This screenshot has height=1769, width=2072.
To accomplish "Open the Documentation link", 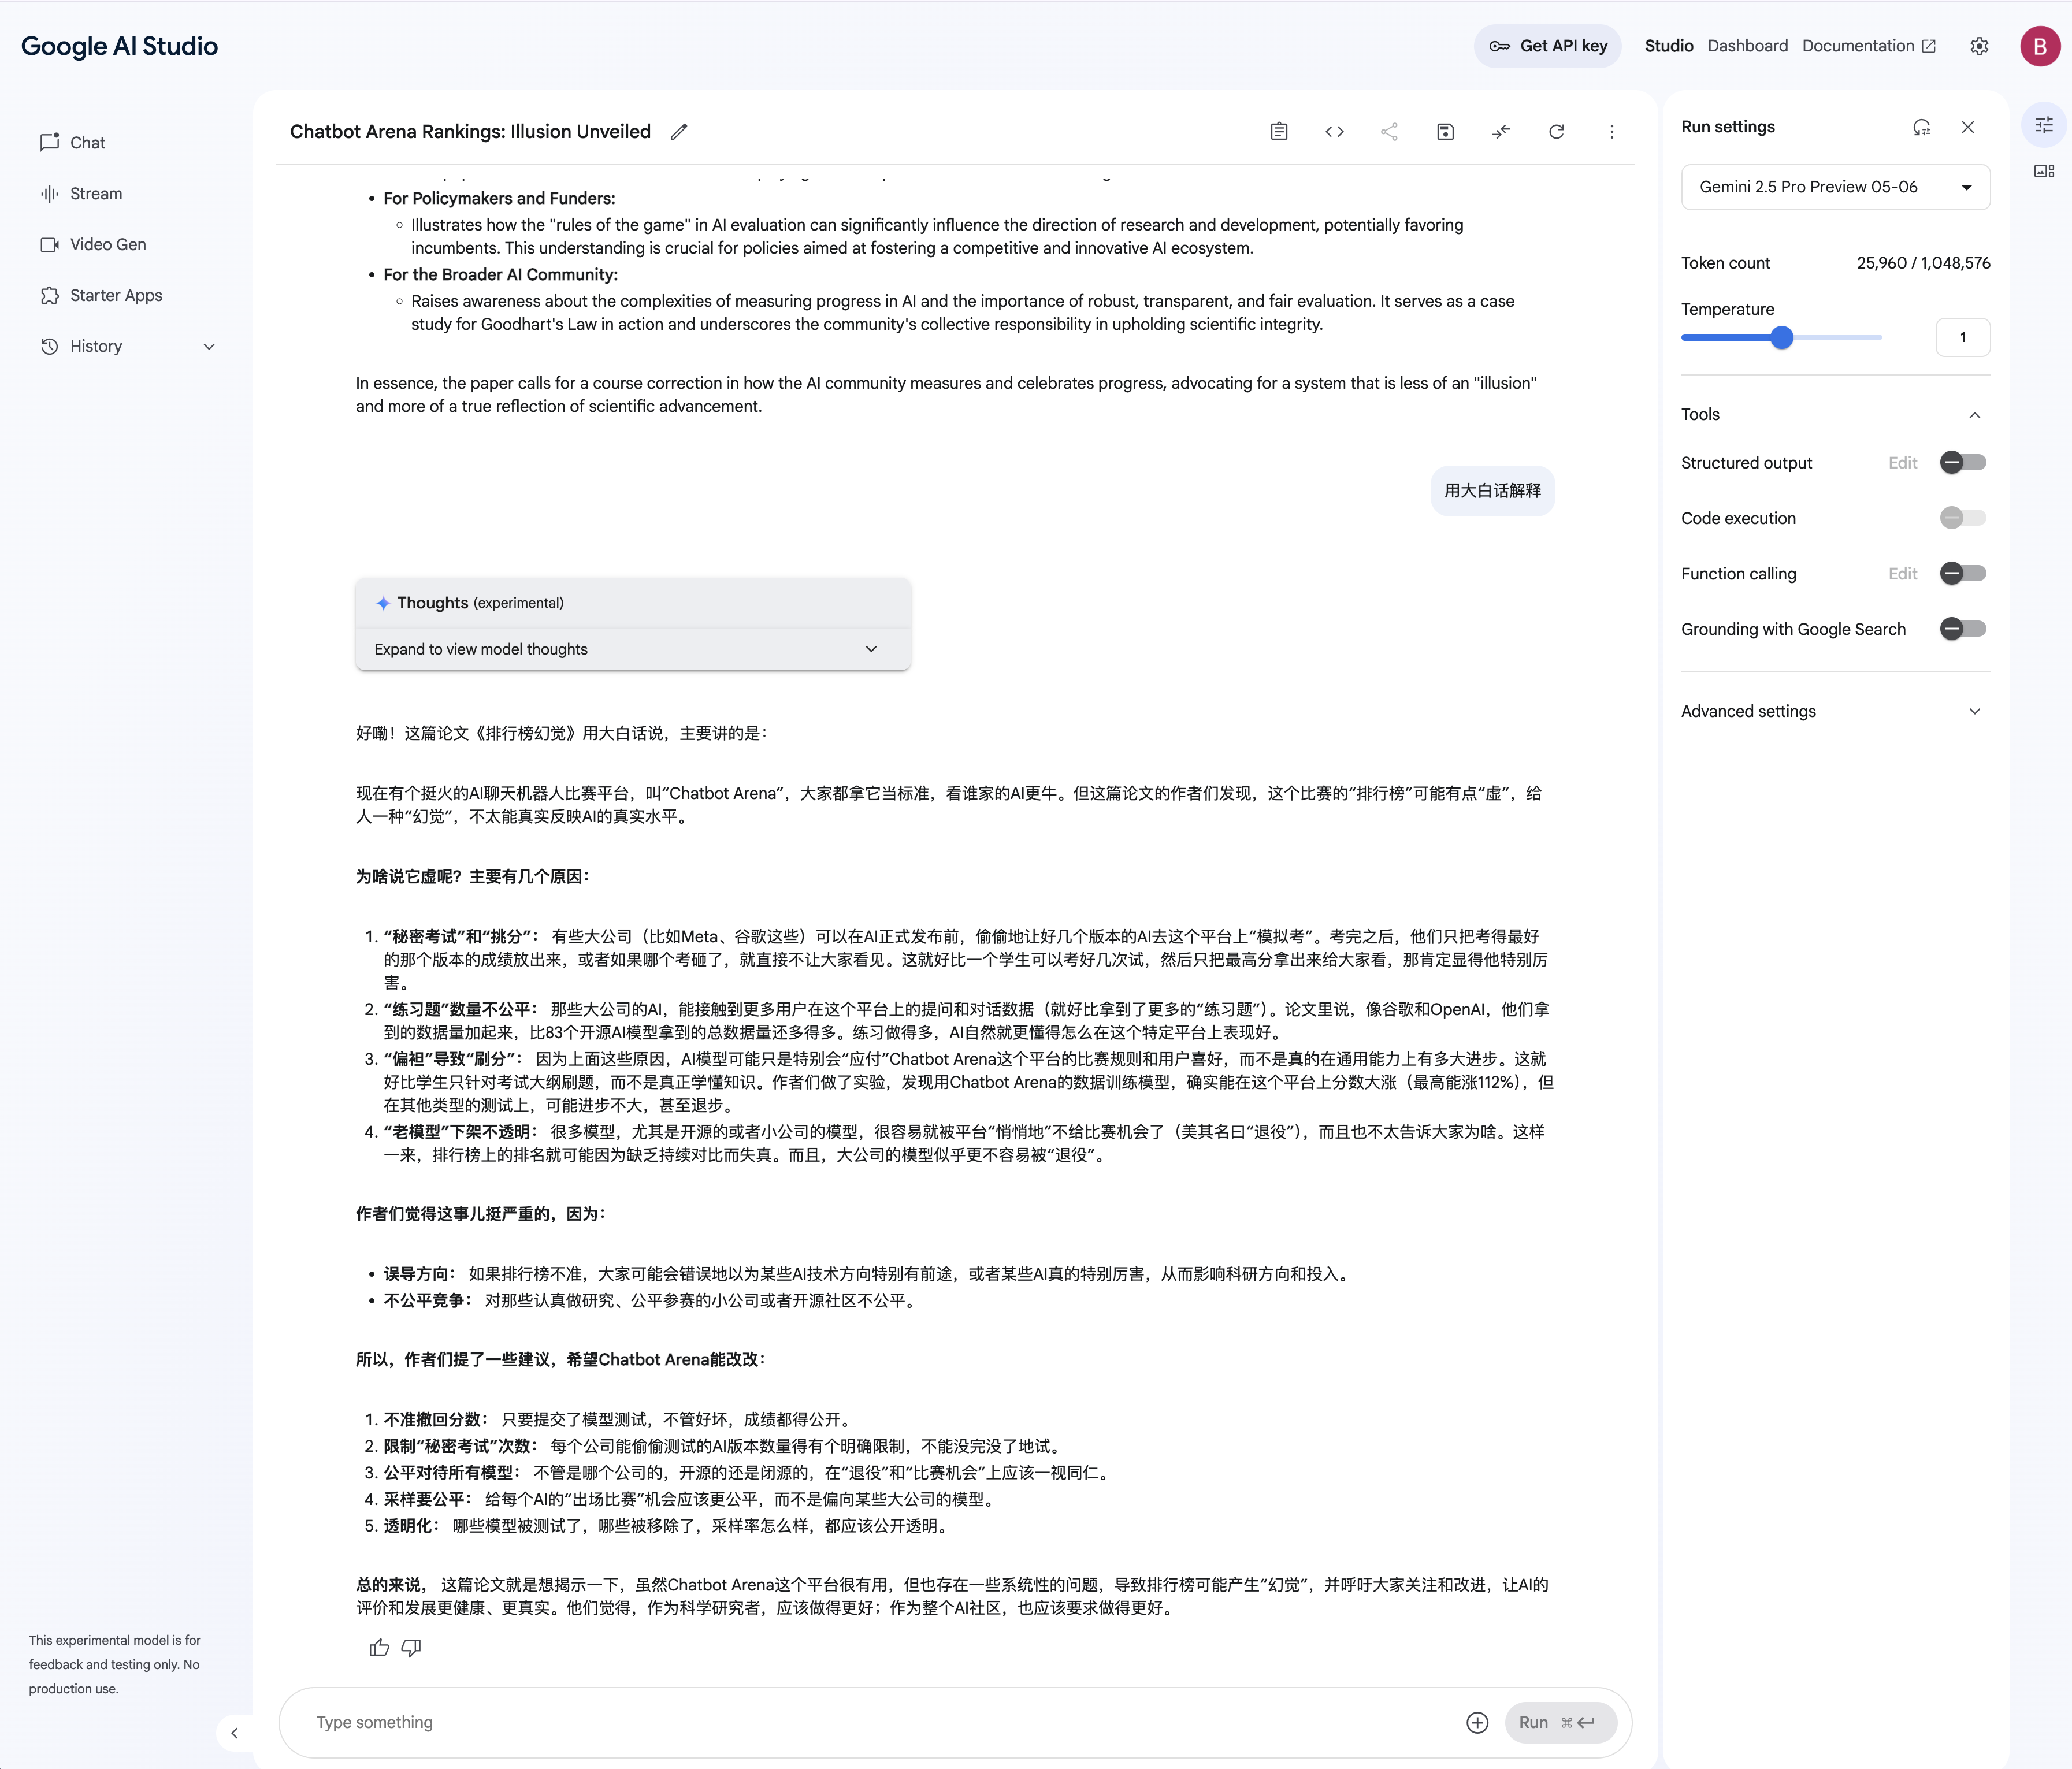I will click(1868, 46).
